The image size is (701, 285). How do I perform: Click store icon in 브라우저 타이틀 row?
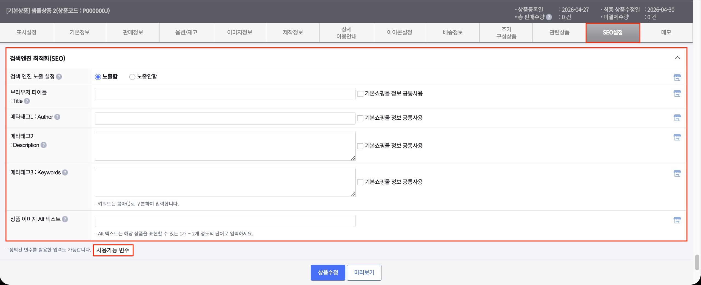(677, 93)
